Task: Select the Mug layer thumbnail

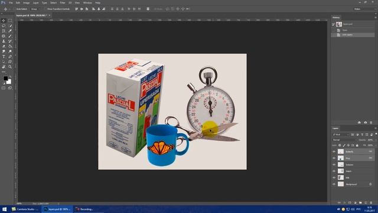Action: pos(341,158)
